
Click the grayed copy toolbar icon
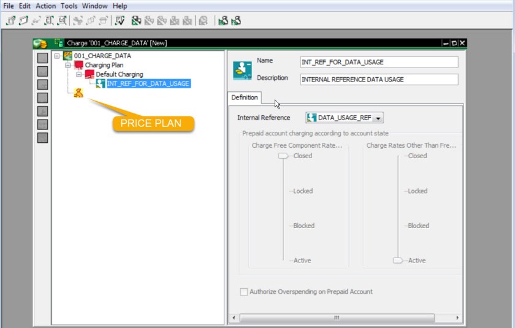pos(91,21)
